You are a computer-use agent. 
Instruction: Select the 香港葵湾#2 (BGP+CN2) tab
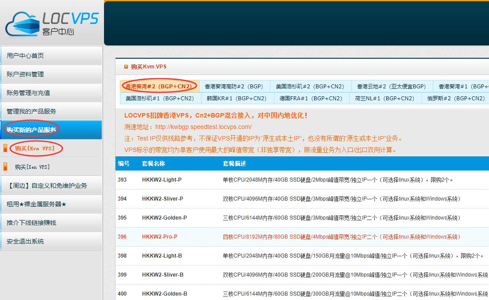pos(159,86)
